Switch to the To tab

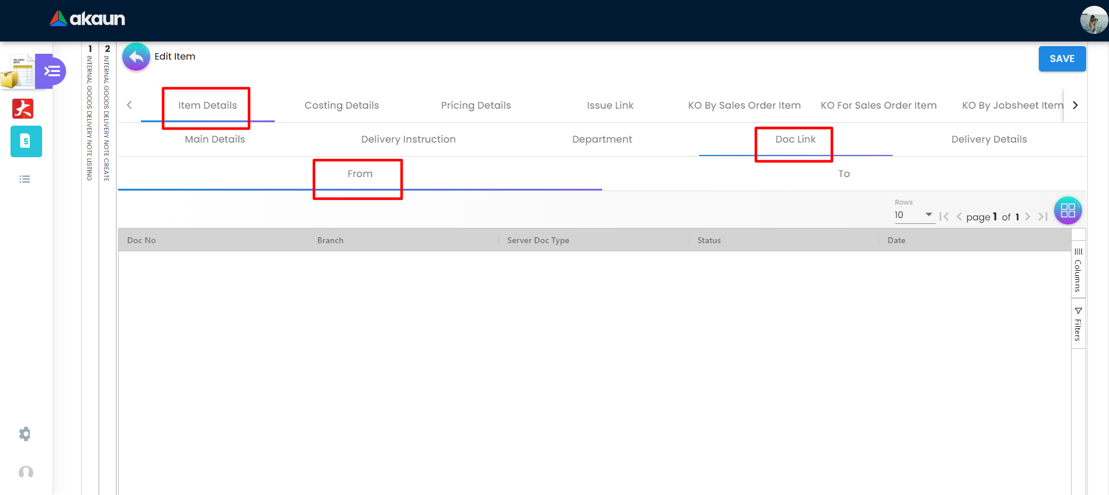844,174
